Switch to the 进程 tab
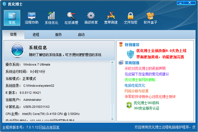Image resolution: width=198 pixels, height=132 pixels. click(36, 35)
